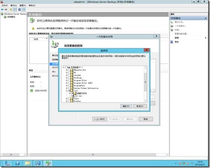Click the yellow warning icon
210x168 pixels.
33,28
